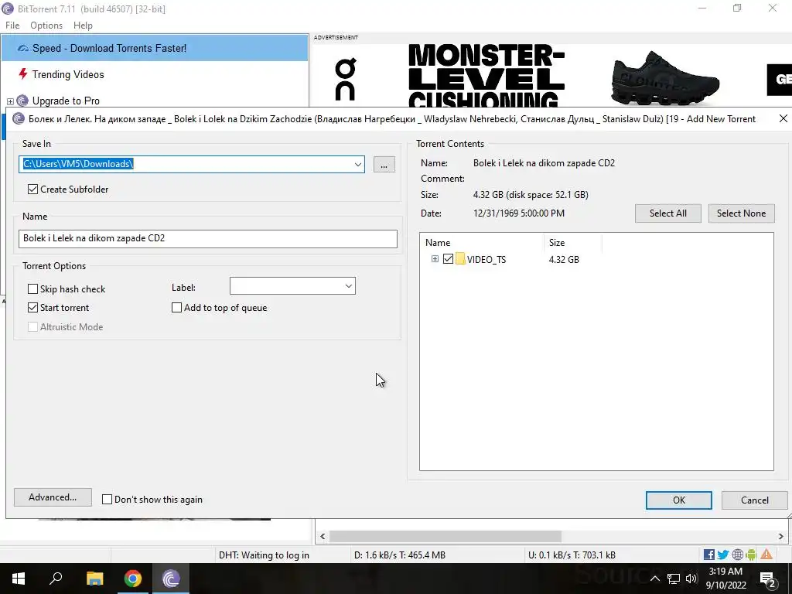Open the notification center icon
The image size is (792, 594).
pos(768,579)
